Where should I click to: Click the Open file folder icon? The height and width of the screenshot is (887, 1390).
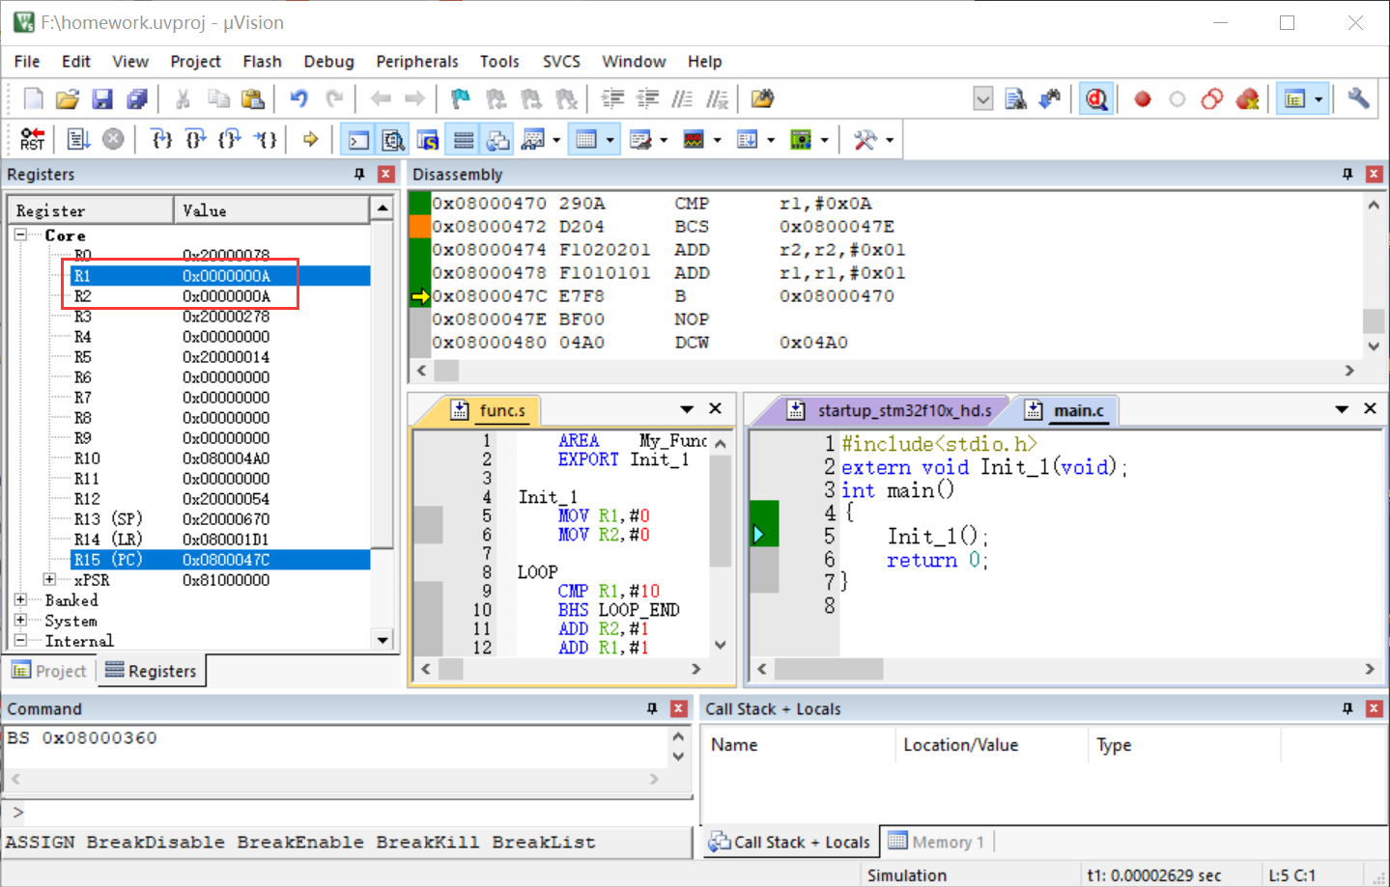click(x=68, y=98)
